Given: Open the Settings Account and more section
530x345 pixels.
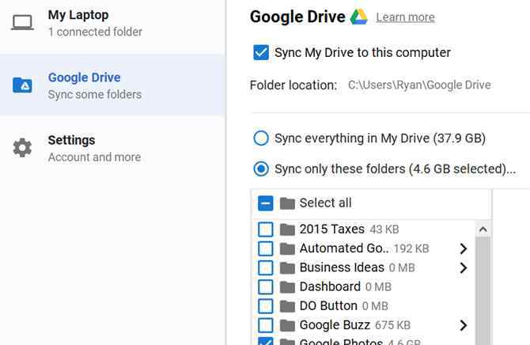Looking at the screenshot, I should click(x=112, y=148).
